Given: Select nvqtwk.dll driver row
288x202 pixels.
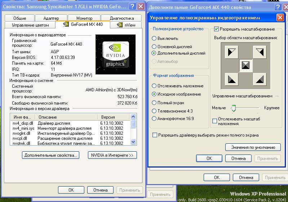Looking at the screenshot, I should pos(70,143).
